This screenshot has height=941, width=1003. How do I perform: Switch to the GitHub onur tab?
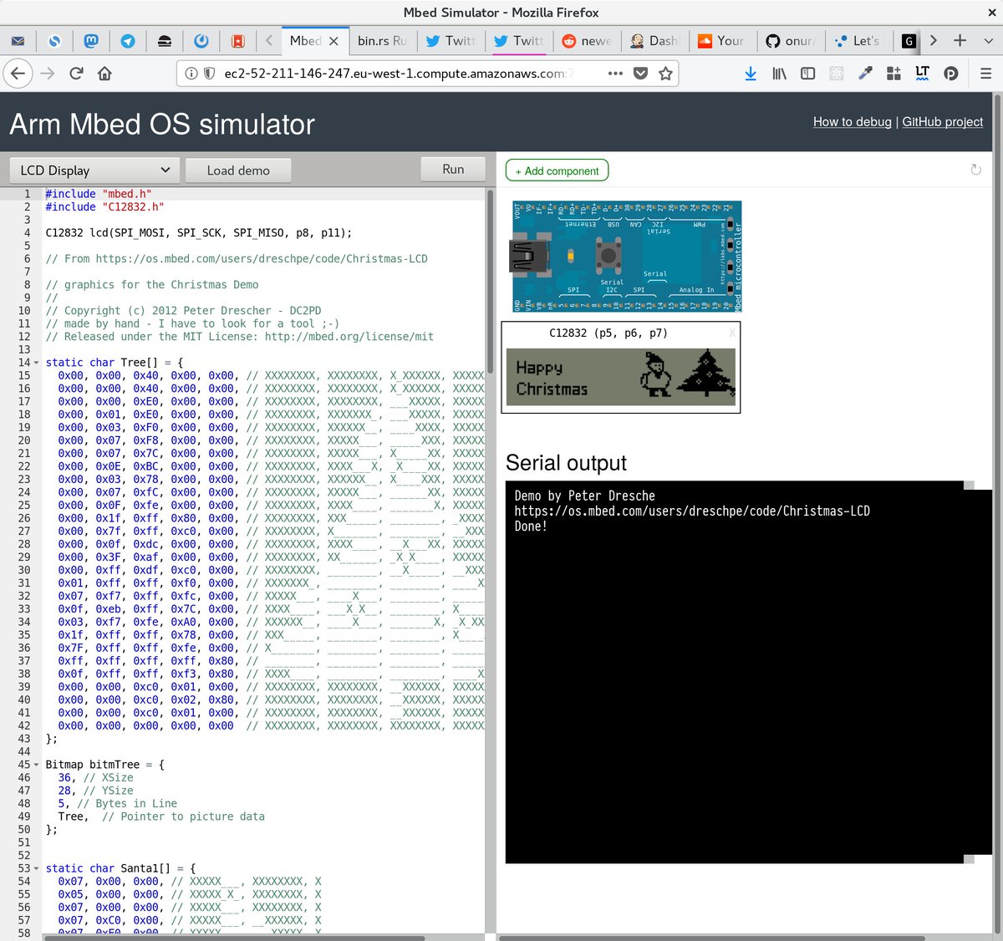pos(791,41)
